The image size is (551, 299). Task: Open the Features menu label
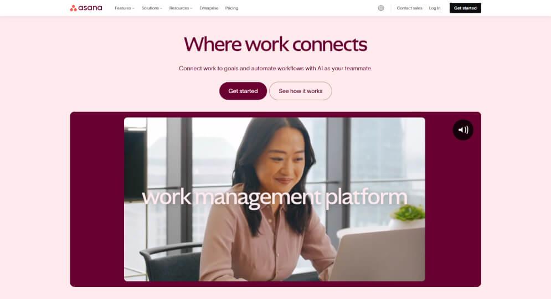(x=122, y=8)
